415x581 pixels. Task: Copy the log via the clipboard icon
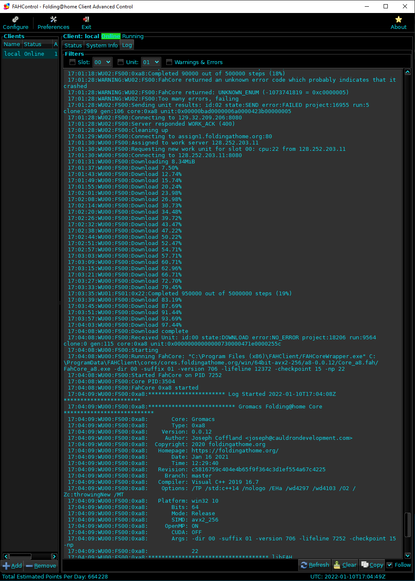[x=366, y=565]
